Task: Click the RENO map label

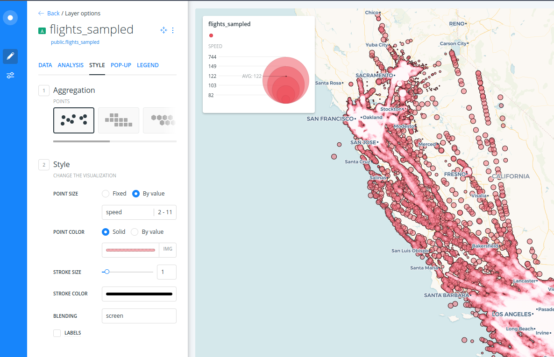Action: click(x=457, y=24)
